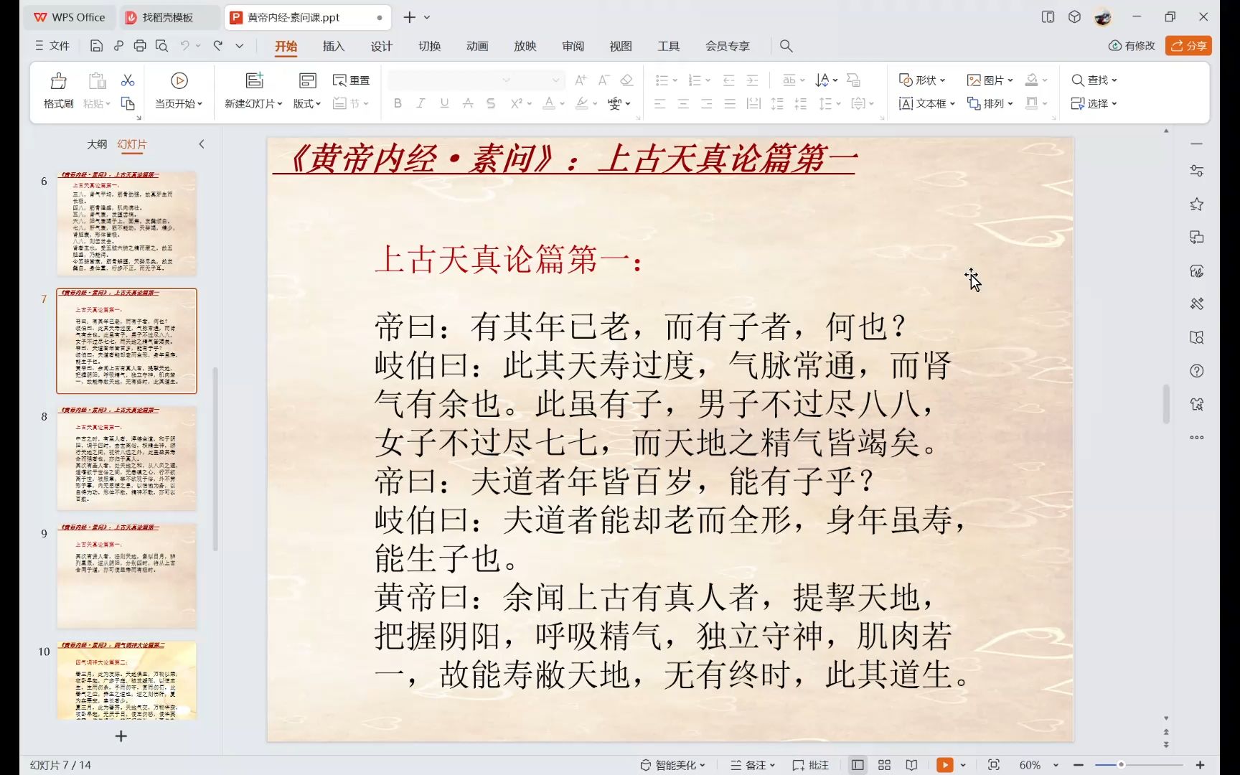Open new tab with plus button
Image resolution: width=1240 pixels, height=775 pixels.
[x=410, y=17]
